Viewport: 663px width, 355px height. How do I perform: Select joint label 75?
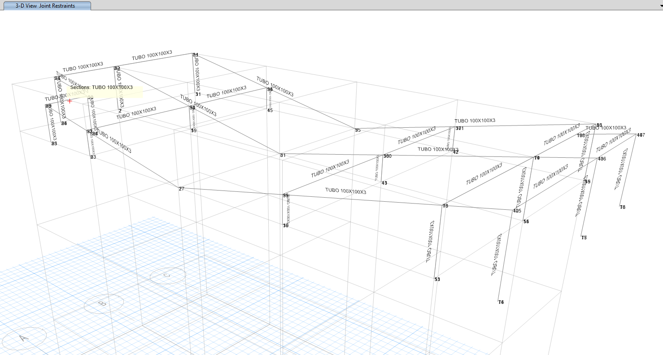[x=584, y=238]
